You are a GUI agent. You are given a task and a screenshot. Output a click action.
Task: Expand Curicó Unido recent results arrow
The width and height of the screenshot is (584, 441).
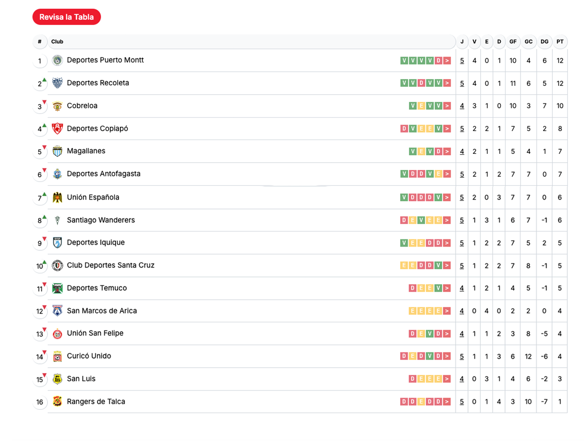(x=447, y=356)
